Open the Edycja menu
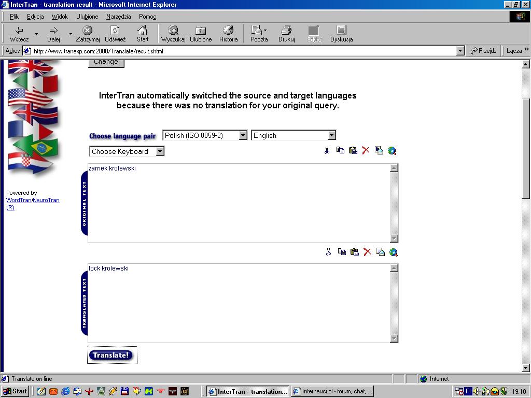Viewport: 531px width, 398px height. (x=35, y=16)
